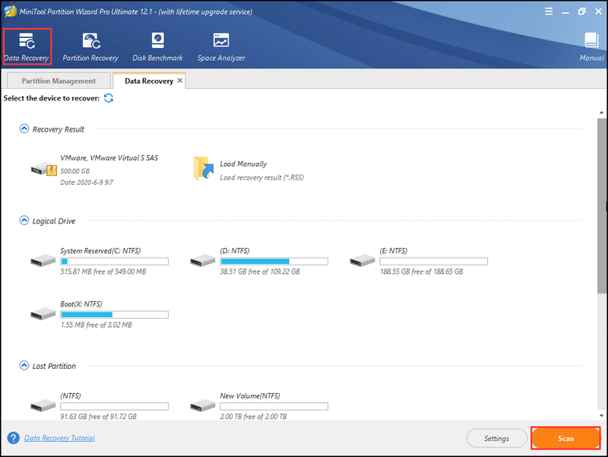
Task: Close the Data Recovery tab
Action: click(179, 81)
